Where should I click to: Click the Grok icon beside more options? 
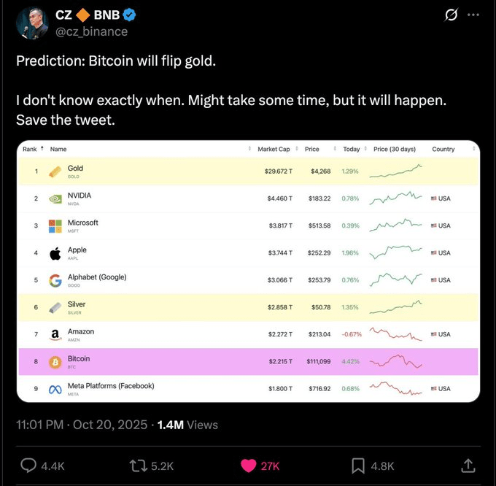pos(451,15)
